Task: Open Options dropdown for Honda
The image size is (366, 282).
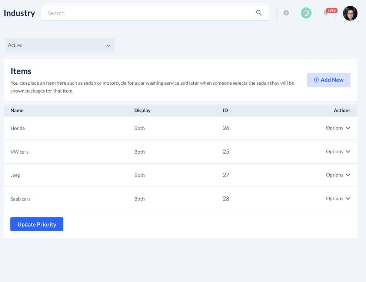Action: 338,128
